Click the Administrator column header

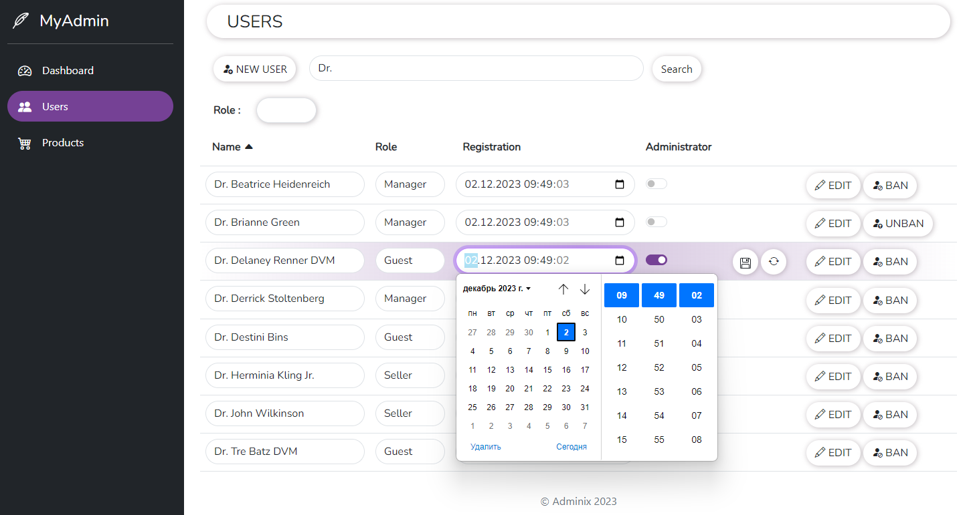679,147
